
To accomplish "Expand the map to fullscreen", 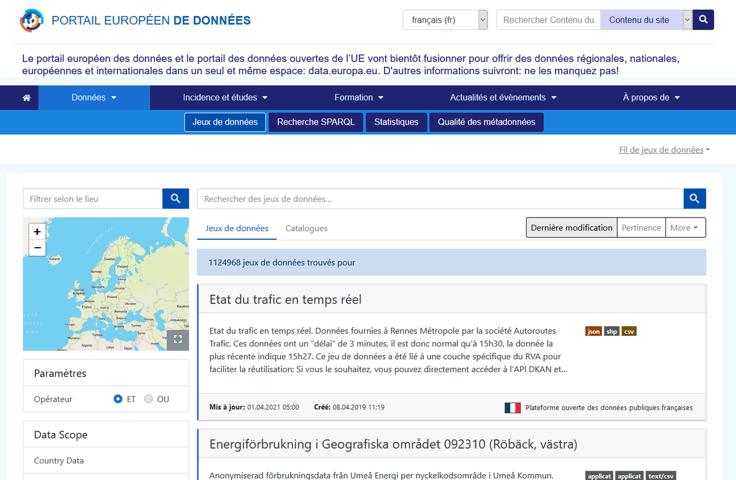I will (178, 340).
